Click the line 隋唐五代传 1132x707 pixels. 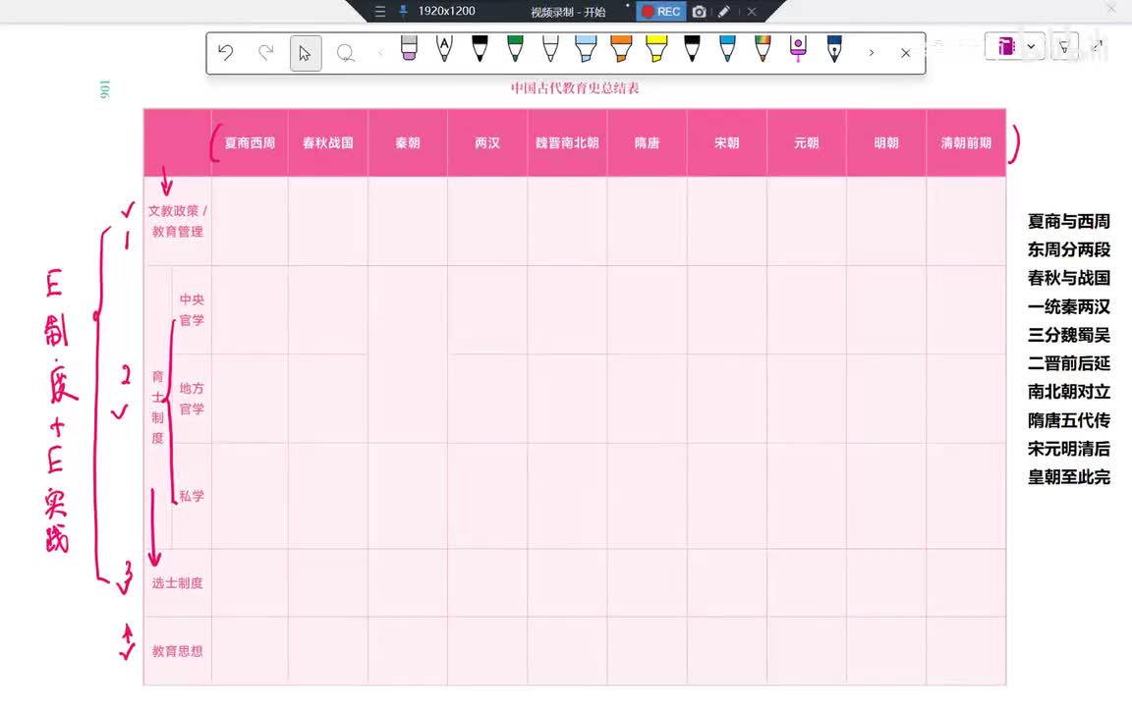[x=1068, y=420]
